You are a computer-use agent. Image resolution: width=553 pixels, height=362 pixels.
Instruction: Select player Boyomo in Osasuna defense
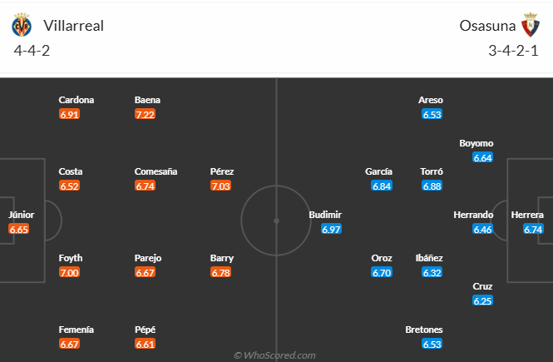(476, 143)
